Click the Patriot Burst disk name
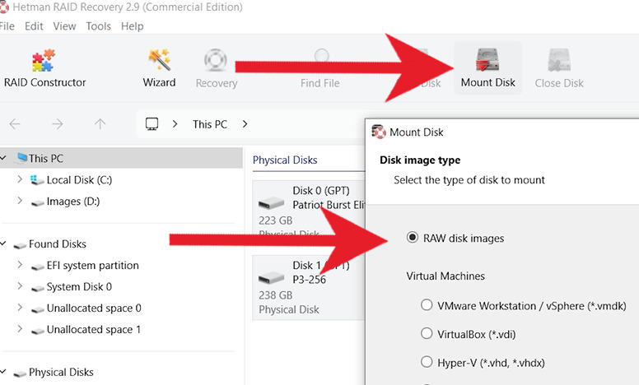 [x=329, y=205]
